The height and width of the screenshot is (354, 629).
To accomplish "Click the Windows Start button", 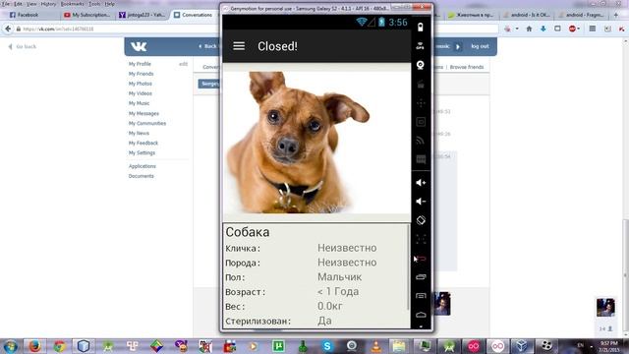I will point(10,346).
